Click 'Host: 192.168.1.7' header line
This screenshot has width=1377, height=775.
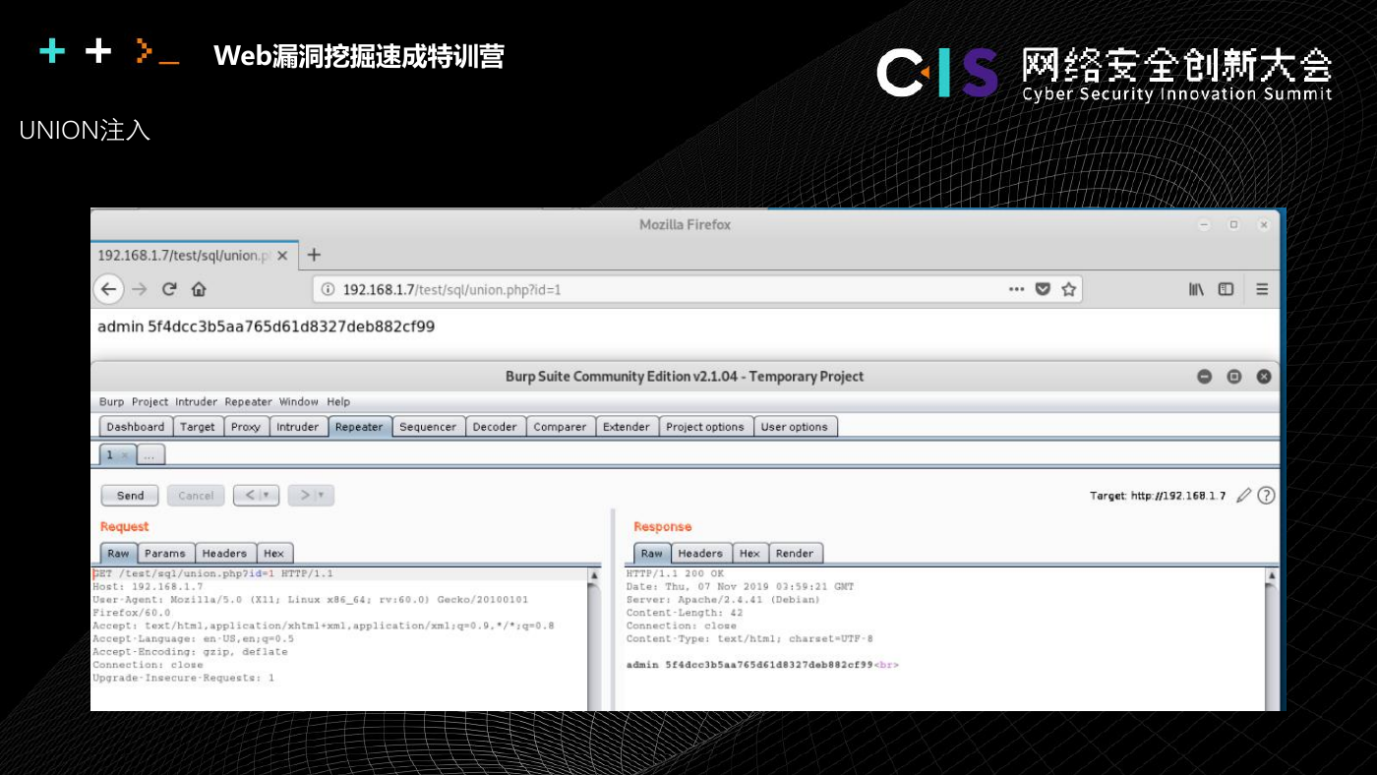(148, 586)
